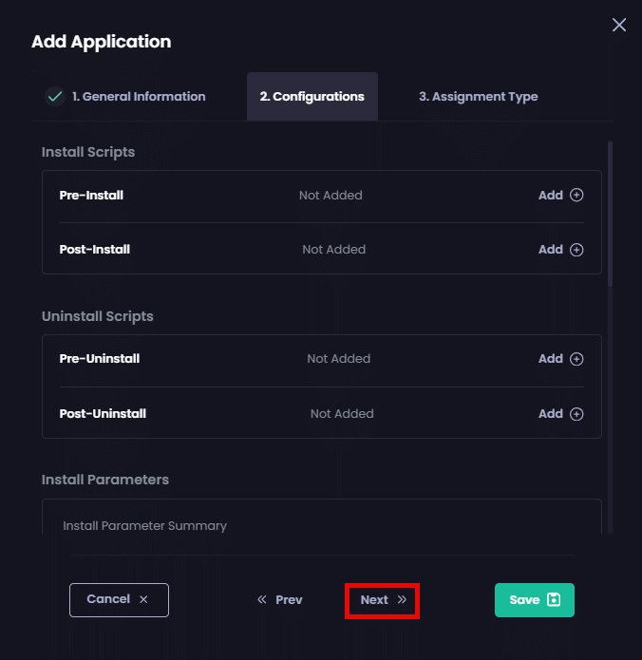The width and height of the screenshot is (642, 660).
Task: Click the double-chevron icon beside Prev
Action: click(262, 600)
